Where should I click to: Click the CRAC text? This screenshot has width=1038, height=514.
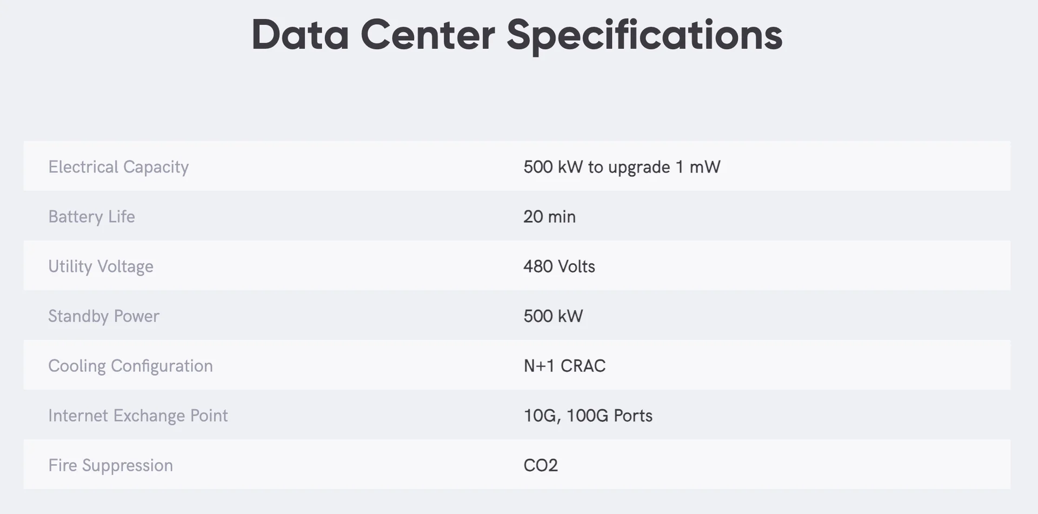pyautogui.click(x=583, y=366)
